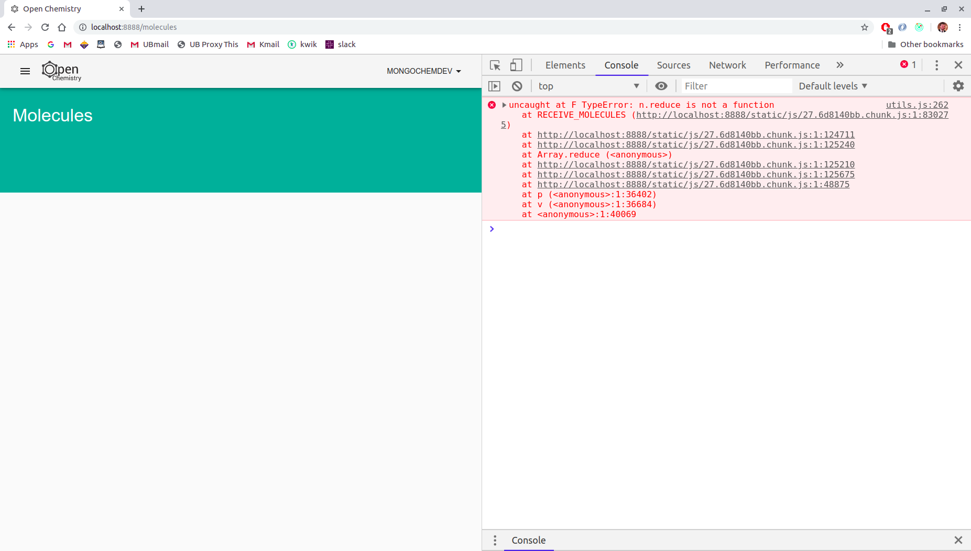Activate the inspect element picker
This screenshot has width=971, height=551.
coord(495,65)
